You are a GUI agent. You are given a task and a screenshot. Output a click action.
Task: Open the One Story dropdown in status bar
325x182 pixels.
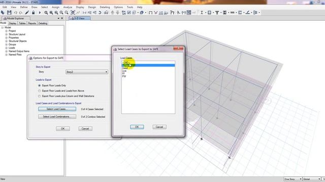(293, 179)
